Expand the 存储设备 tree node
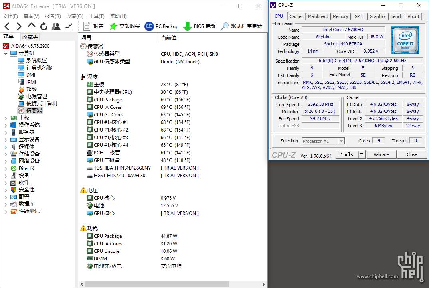The width and height of the screenshot is (429, 288). [6, 154]
